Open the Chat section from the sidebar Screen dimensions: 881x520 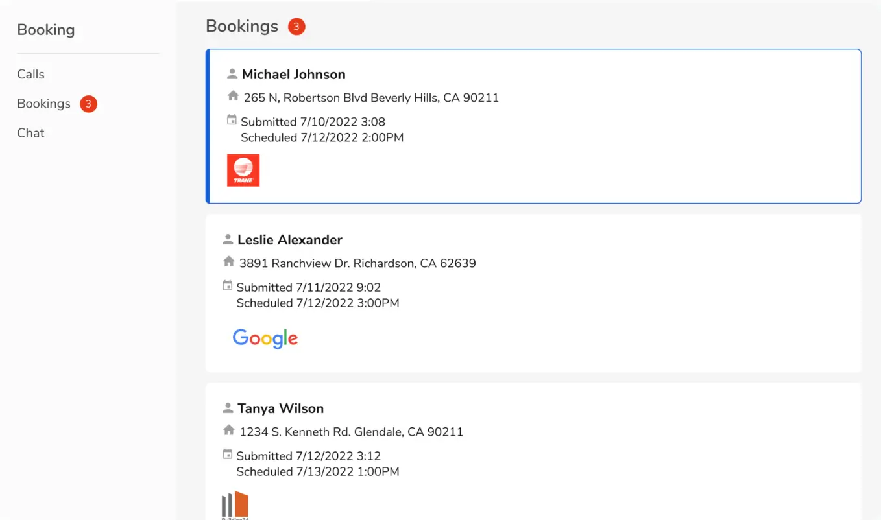[x=30, y=133]
